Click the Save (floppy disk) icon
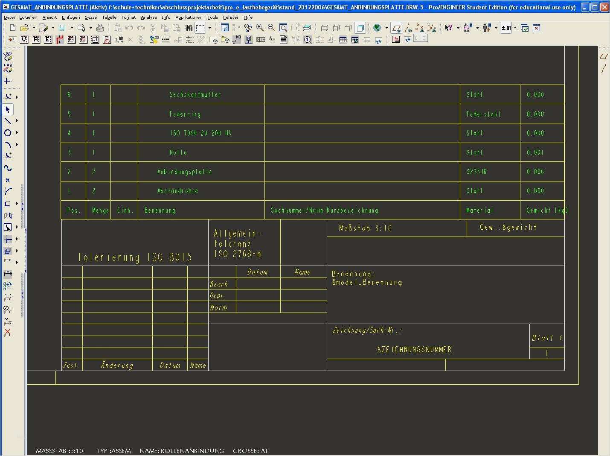This screenshot has height=456, width=610. 62,28
